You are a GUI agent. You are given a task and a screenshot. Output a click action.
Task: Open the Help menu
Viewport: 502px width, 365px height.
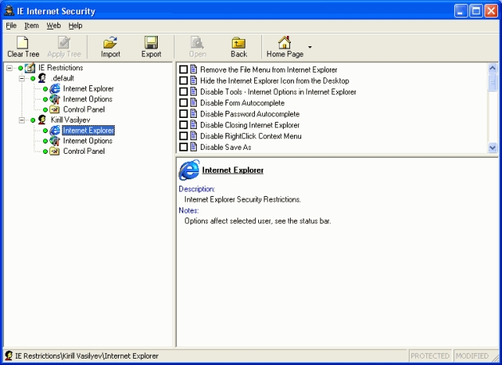click(76, 26)
